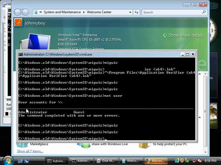Click the help protect your PC icon
The height and width of the screenshot is (165, 221).
point(143,145)
